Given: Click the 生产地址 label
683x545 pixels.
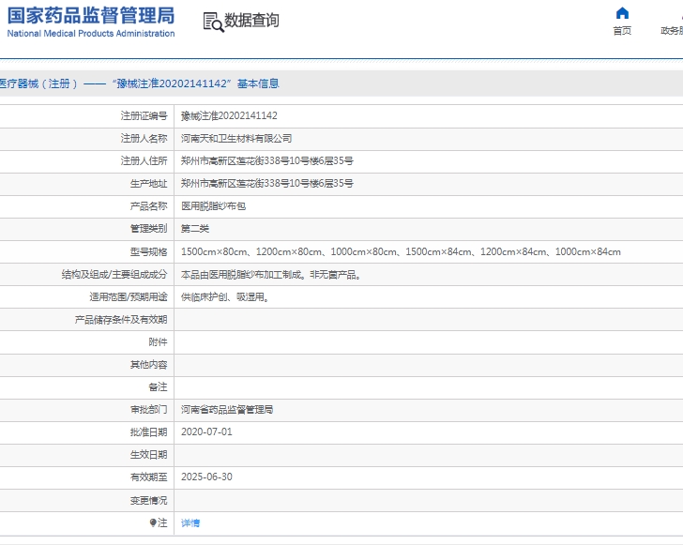Looking at the screenshot, I should click(x=148, y=184).
